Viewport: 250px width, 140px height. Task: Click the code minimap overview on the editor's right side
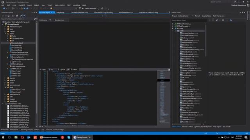tap(163, 98)
